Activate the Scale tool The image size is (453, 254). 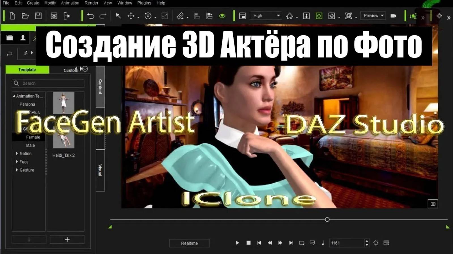point(165,16)
